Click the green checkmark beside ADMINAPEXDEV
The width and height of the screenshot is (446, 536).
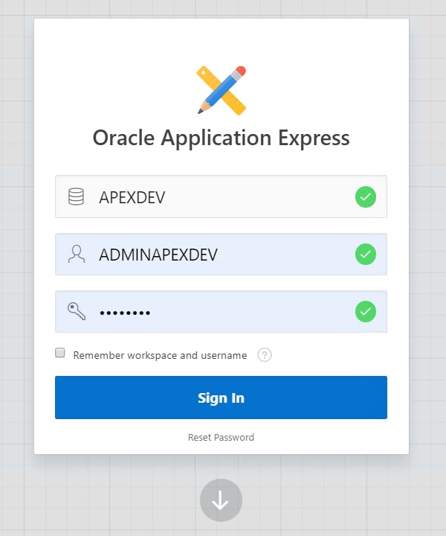pos(365,255)
